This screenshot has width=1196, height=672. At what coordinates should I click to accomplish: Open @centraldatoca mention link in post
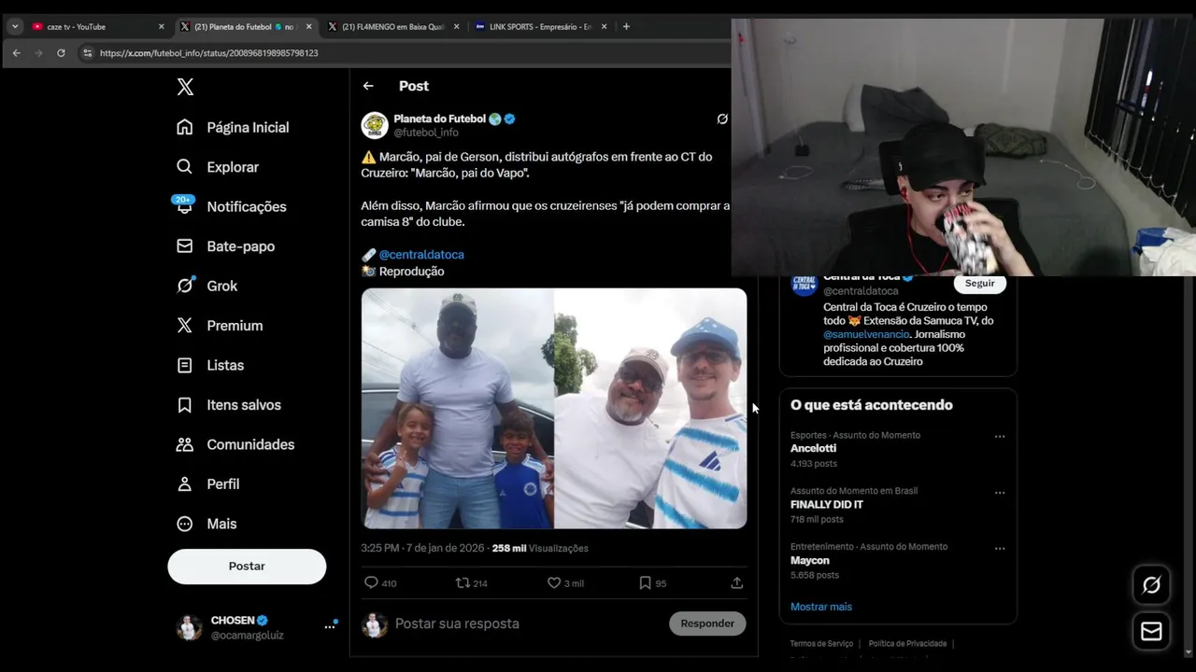[x=421, y=255]
